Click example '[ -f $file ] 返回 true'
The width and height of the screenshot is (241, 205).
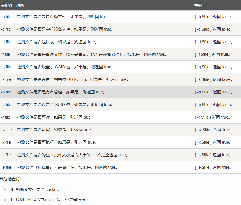click(213, 54)
